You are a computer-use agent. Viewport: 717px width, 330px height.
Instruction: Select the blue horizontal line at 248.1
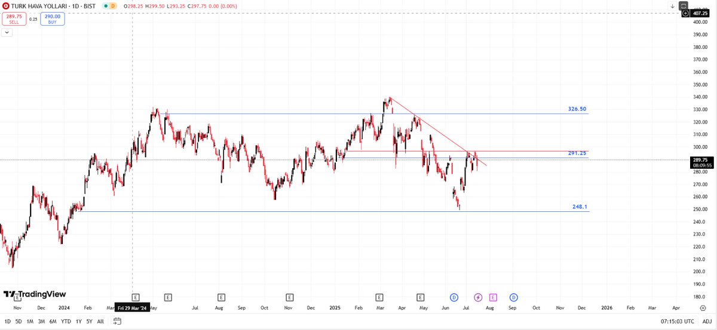pyautogui.click(x=335, y=211)
